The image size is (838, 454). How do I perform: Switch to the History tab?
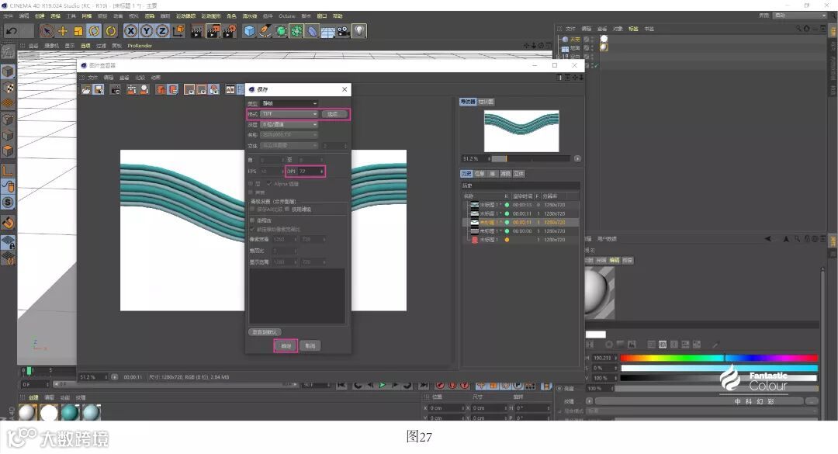point(466,174)
